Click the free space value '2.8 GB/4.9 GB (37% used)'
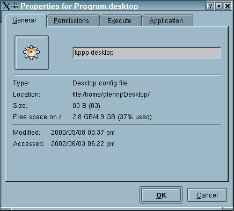 click(x=112, y=117)
